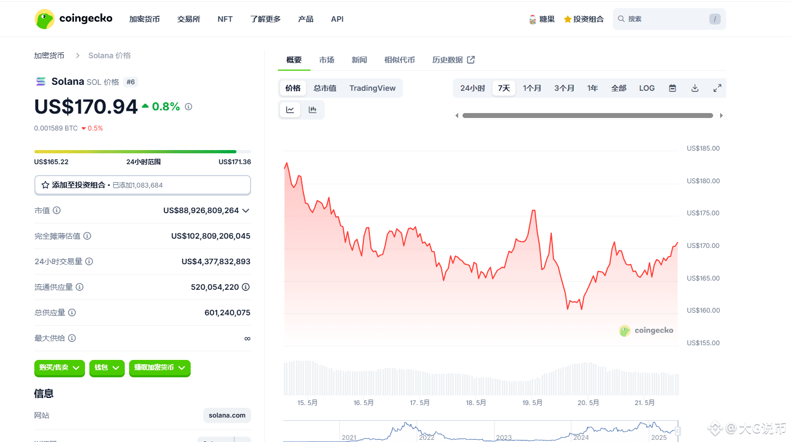Click the historical range mini-chart navigator
The image size is (791, 442).
click(481, 431)
